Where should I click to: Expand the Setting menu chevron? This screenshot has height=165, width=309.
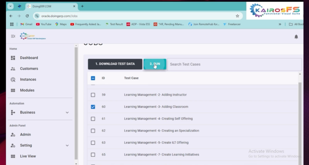click(x=67, y=145)
